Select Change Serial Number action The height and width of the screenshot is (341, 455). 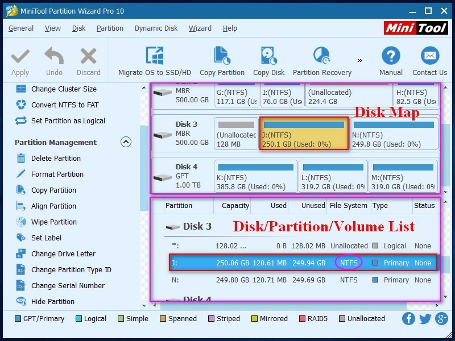coord(60,286)
